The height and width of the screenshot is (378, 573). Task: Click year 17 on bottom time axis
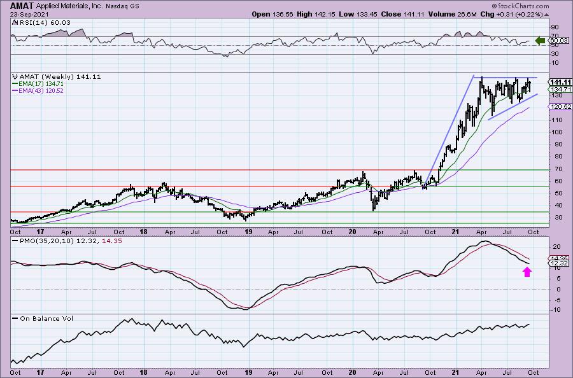(40, 372)
